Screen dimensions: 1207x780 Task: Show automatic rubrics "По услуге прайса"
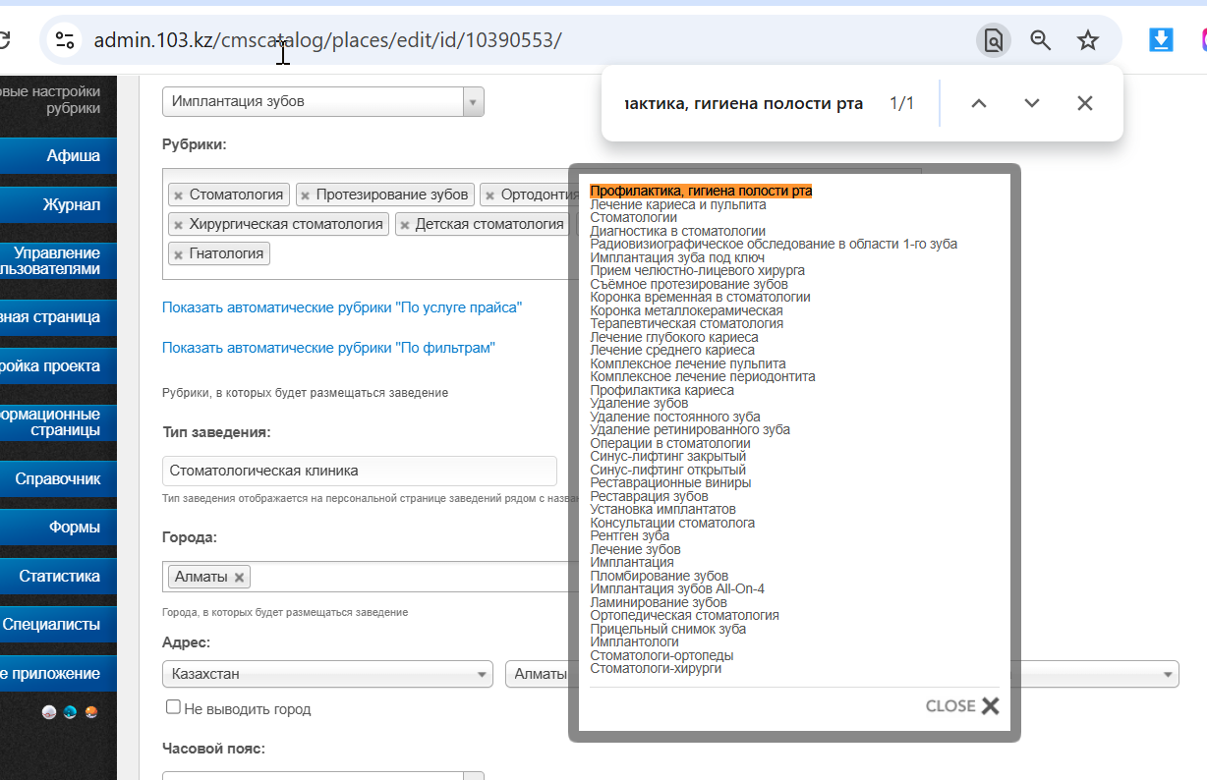click(342, 307)
